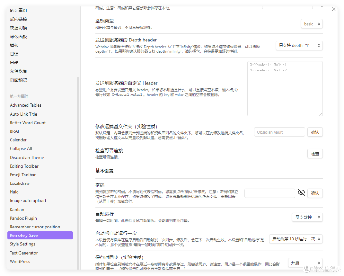This screenshot has width=344, height=276.
Task: Click the 第三方插件 section label
Action: pos(19,96)
